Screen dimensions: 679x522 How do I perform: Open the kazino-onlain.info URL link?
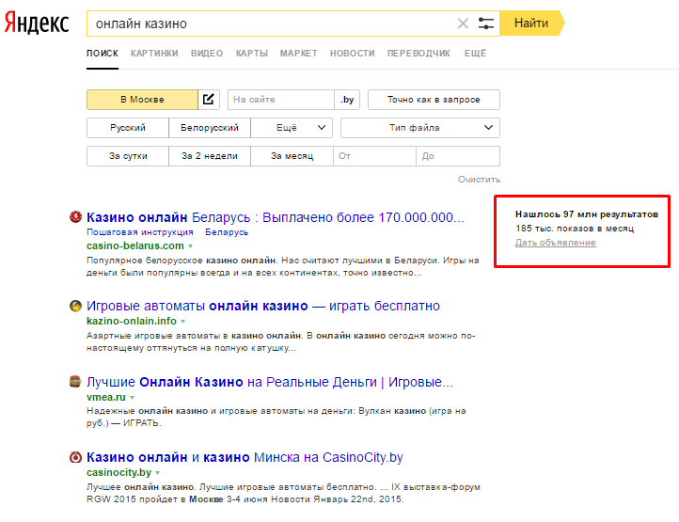pos(132,321)
